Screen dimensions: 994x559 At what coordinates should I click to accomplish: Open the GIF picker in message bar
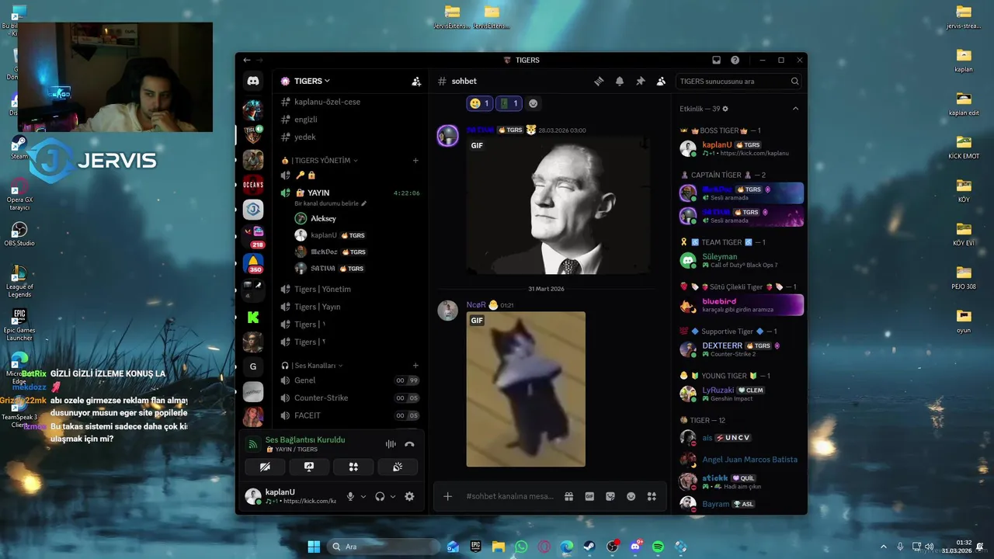click(x=589, y=496)
